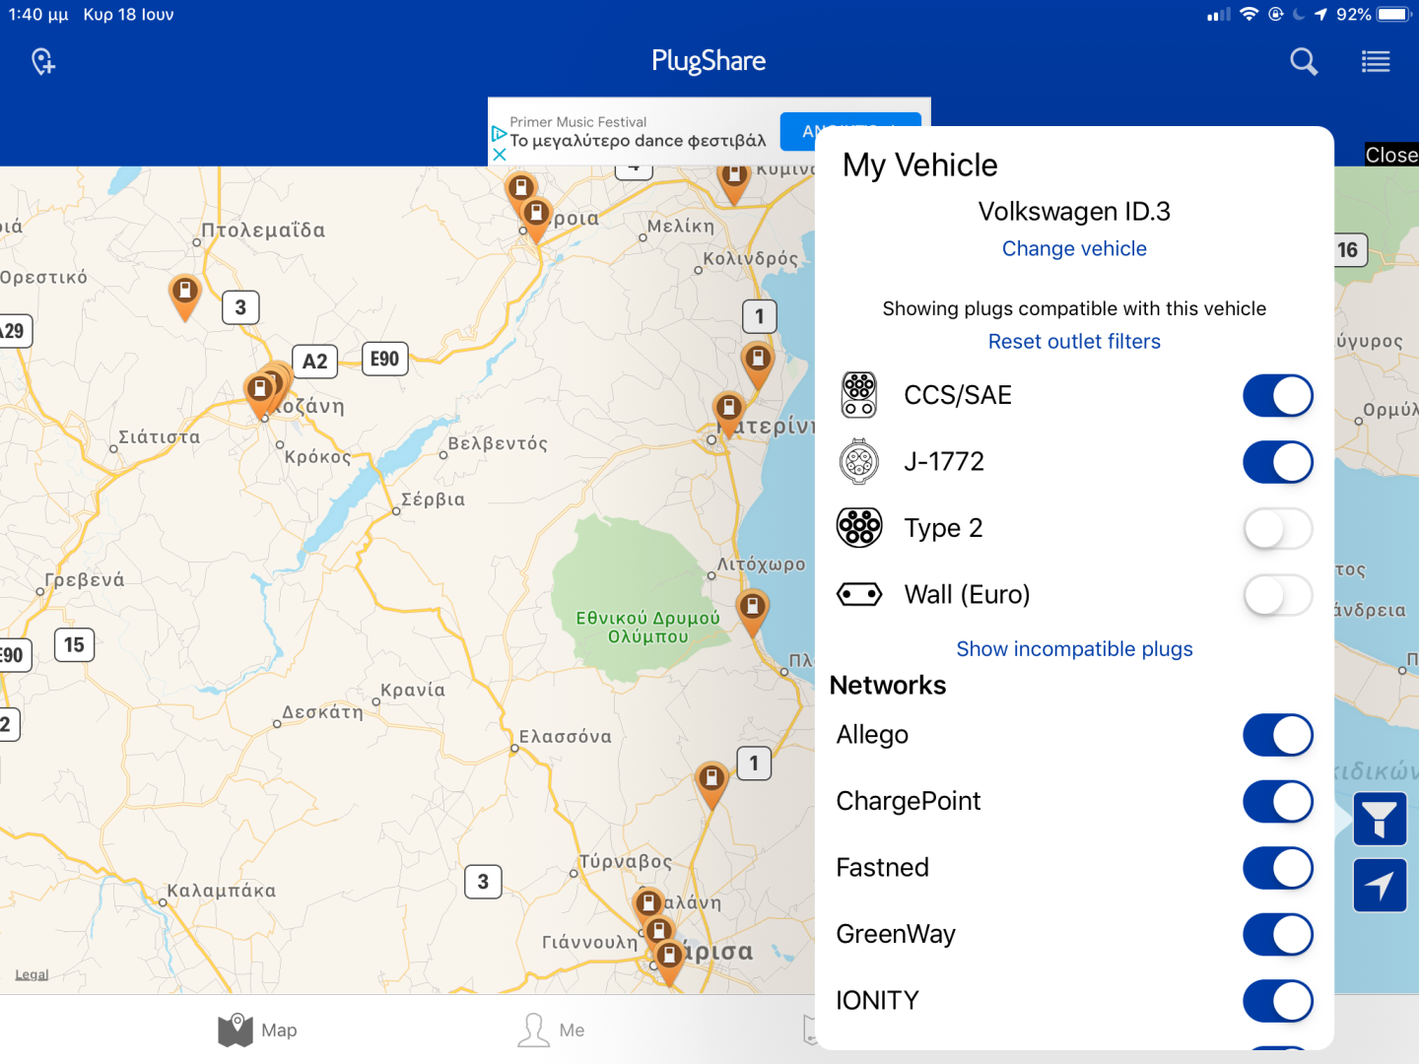Open the search magnifier icon

(1304, 62)
